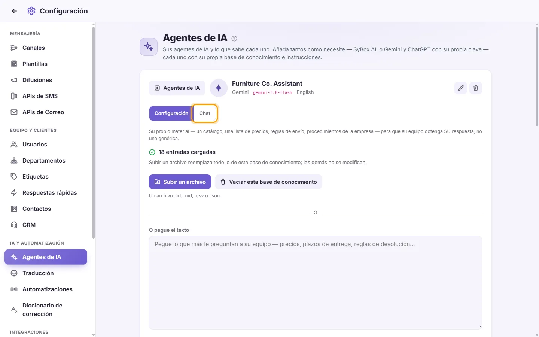
Task: Click the Traducción globe icon
Action: (x=14, y=273)
